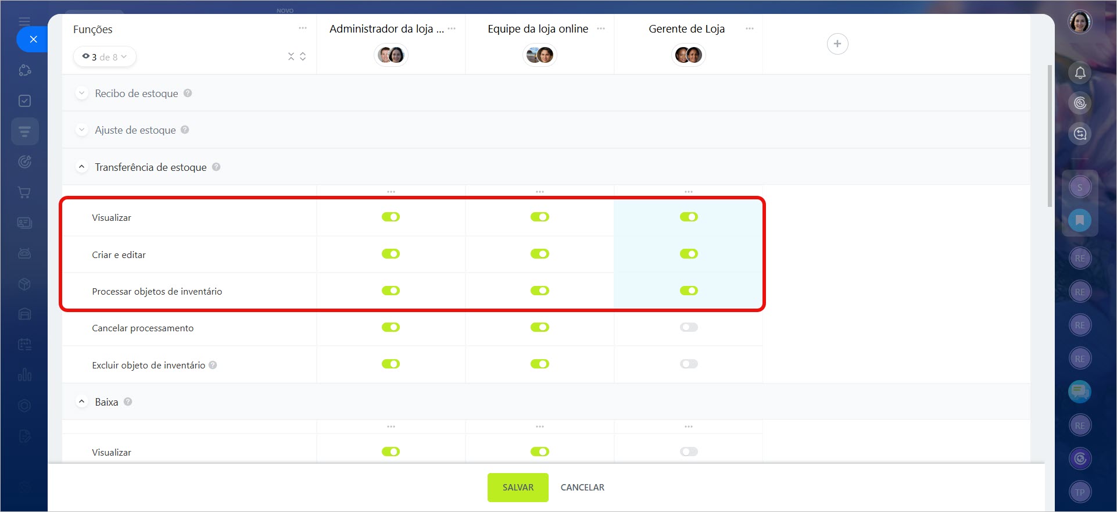Open transfer section menu under Gerente de Loja
1117x512 pixels.
pyautogui.click(x=689, y=192)
